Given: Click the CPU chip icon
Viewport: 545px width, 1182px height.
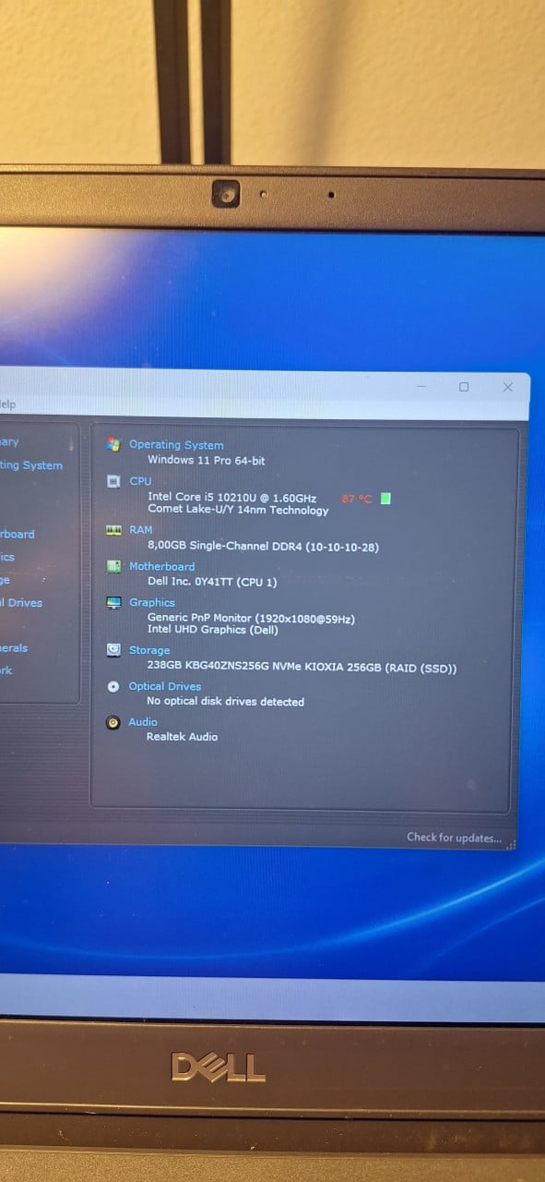Looking at the screenshot, I should 113,481.
